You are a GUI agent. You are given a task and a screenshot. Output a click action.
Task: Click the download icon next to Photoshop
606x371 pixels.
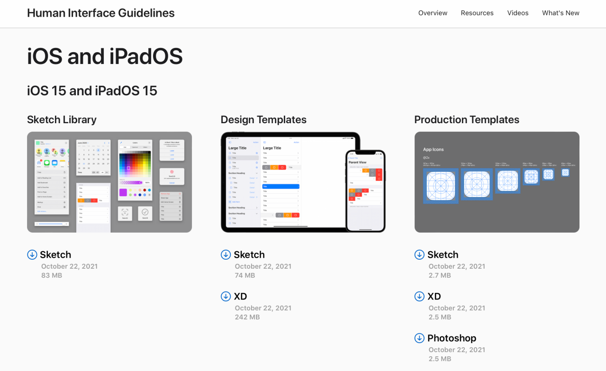click(419, 338)
